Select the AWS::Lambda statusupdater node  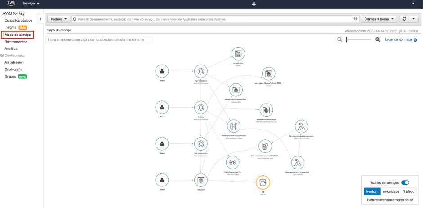[298, 163]
